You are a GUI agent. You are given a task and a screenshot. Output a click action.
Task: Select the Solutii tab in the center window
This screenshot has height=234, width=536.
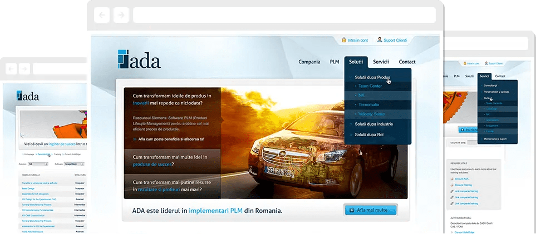[x=356, y=62]
